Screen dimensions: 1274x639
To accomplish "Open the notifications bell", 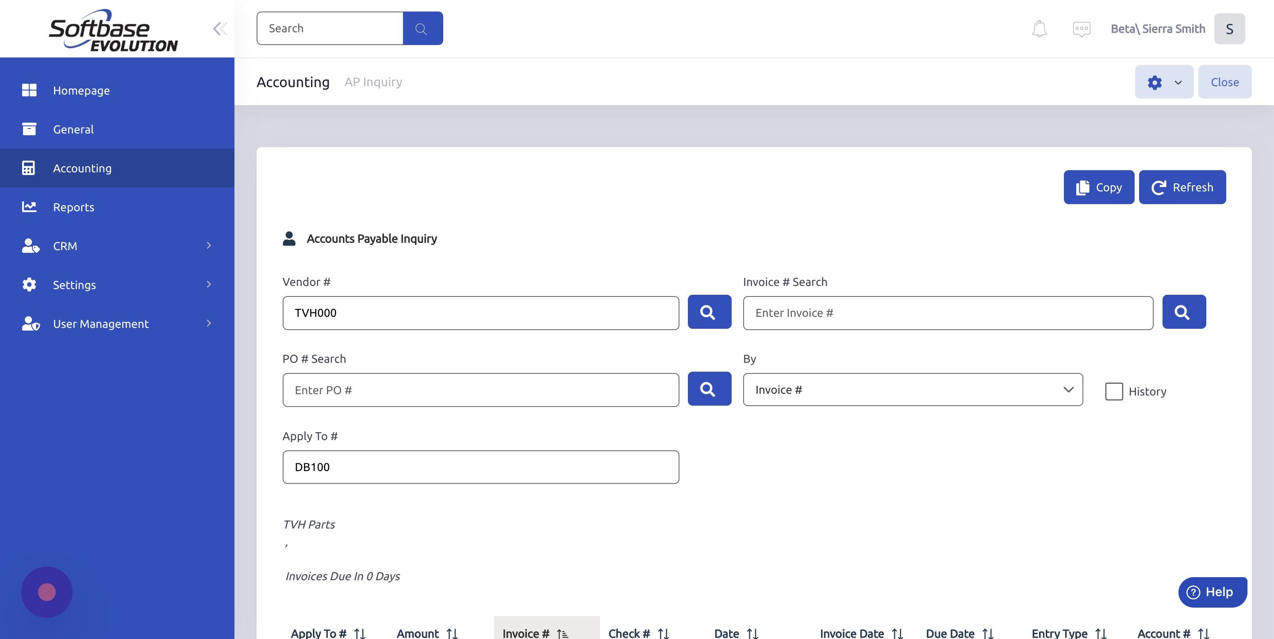I will [x=1039, y=28].
